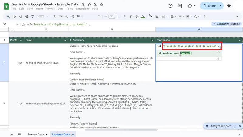Image resolution: width=243 pixels, height=137 pixels.
Task: Click the Summarize this table button
Action: coord(226,24)
